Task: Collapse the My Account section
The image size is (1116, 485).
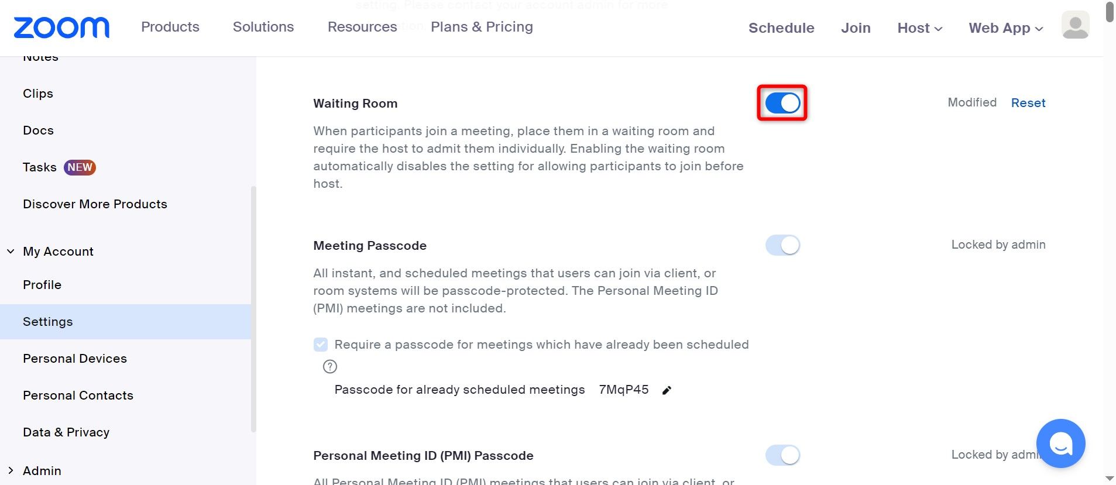Action: point(11,252)
